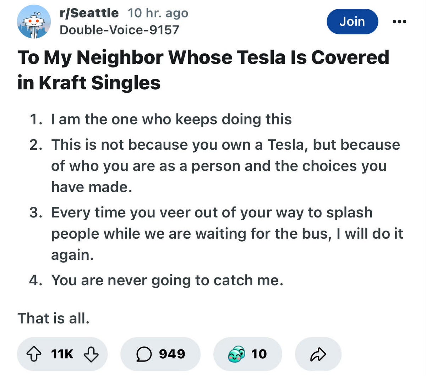Image resolution: width=426 pixels, height=376 pixels.
Task: Open the three-dot more options menu
Action: [x=399, y=22]
